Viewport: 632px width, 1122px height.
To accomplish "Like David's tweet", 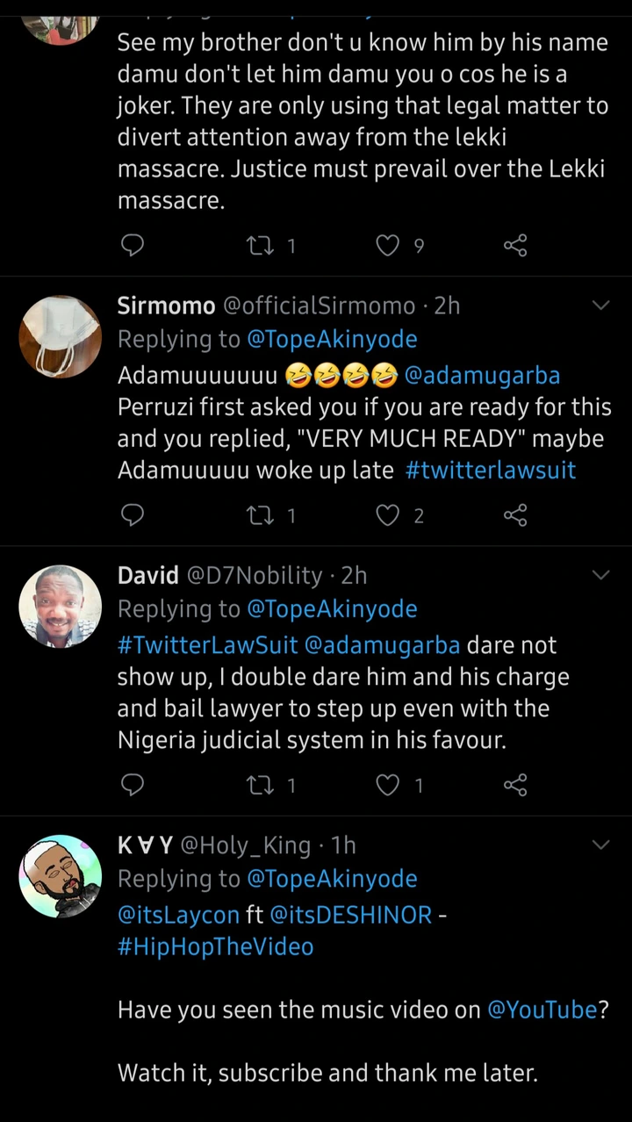I will 388,785.
